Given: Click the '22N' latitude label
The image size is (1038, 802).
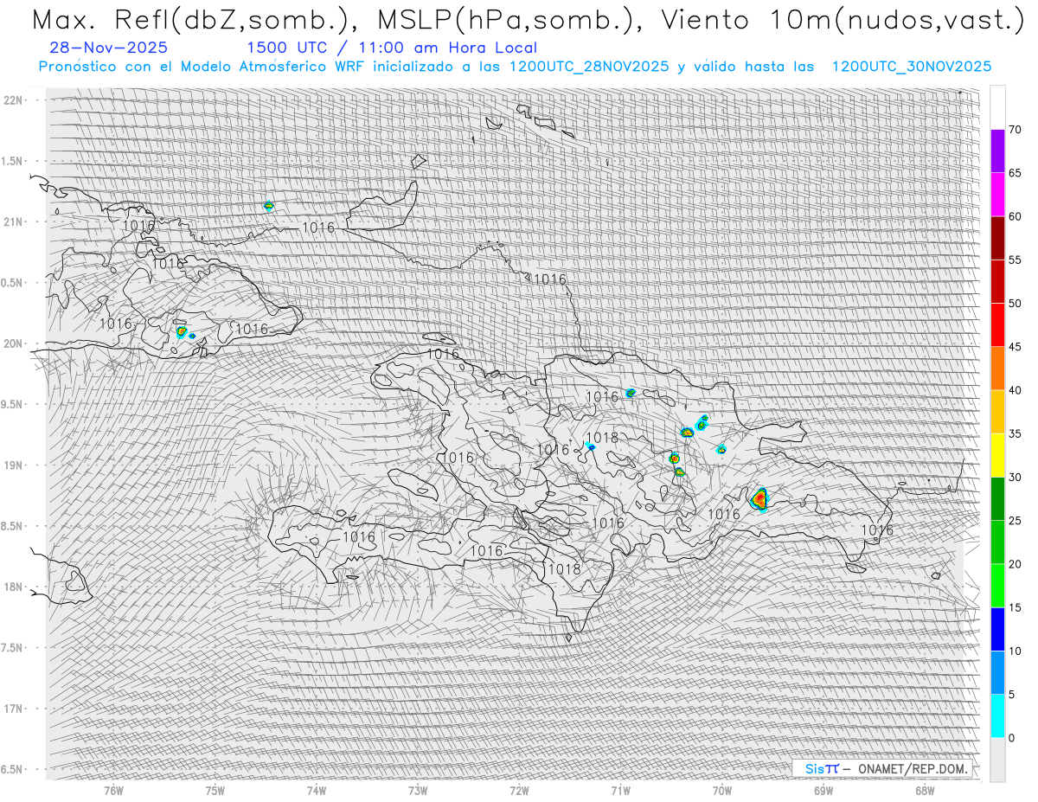Looking at the screenshot, I should [14, 100].
